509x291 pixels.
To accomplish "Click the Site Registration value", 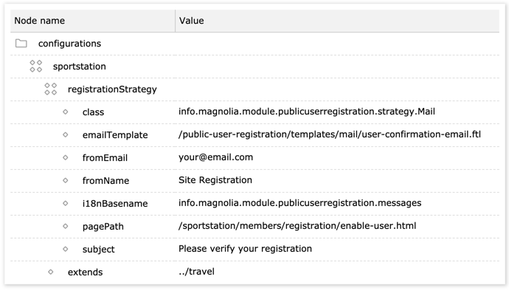I will tap(215, 180).
